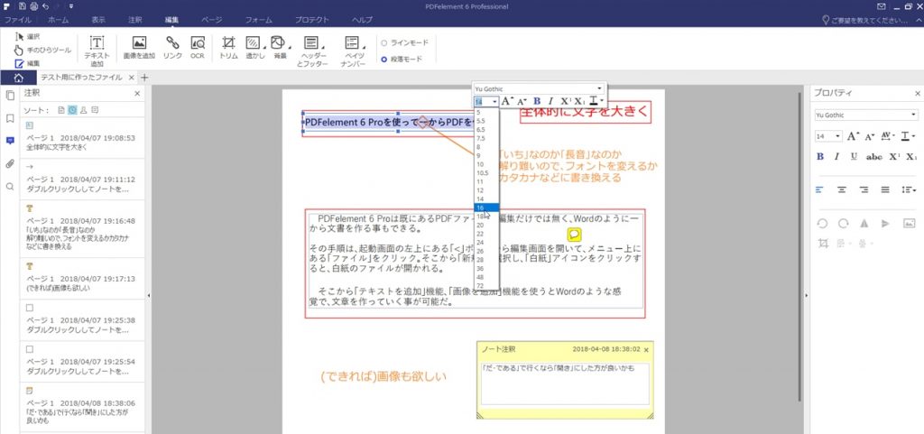Open the bookmarks sidebar panel icon
Screen dimensions: 924x434
click(x=10, y=117)
